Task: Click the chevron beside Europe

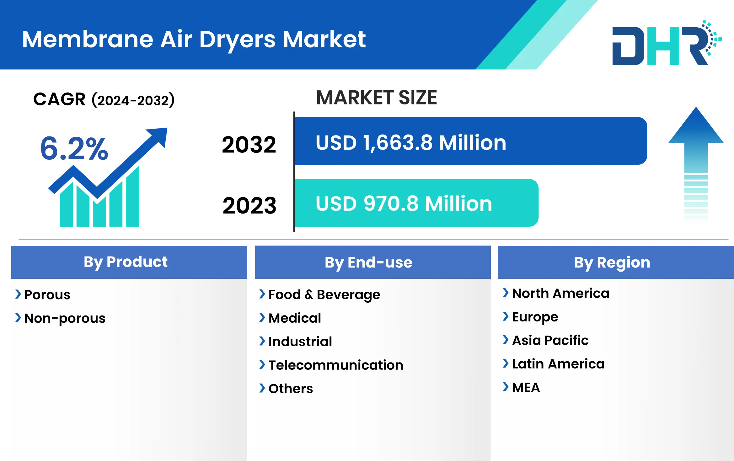Action: pos(506,316)
